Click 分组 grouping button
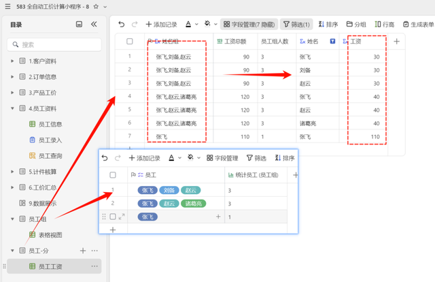Image resolution: width=435 pixels, height=282 pixels. click(x=356, y=25)
